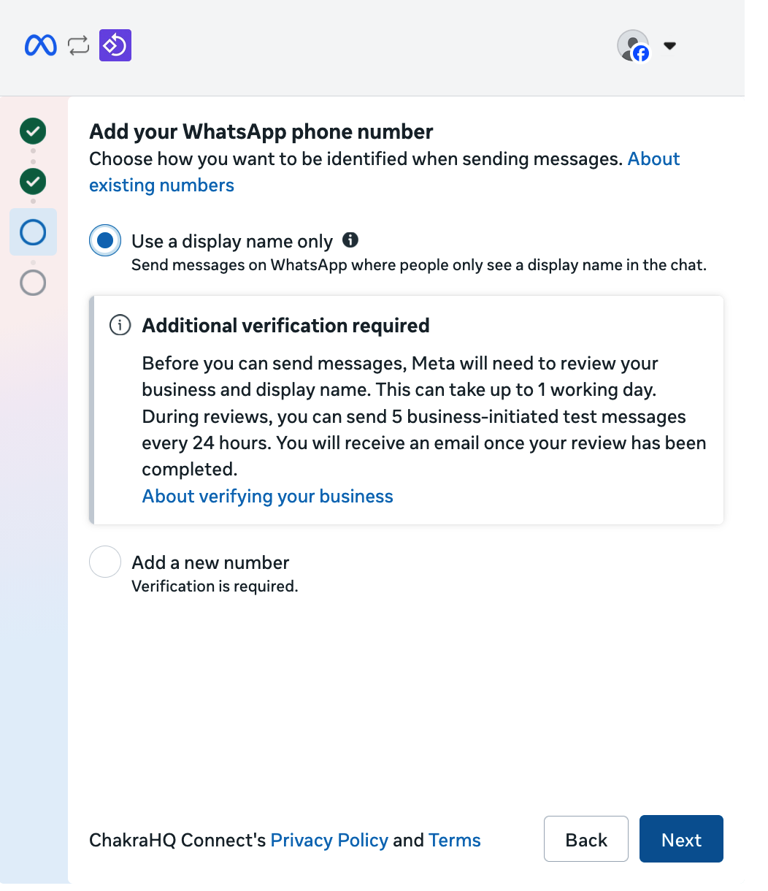Choose the 'Add a new number' radio button

(x=105, y=562)
